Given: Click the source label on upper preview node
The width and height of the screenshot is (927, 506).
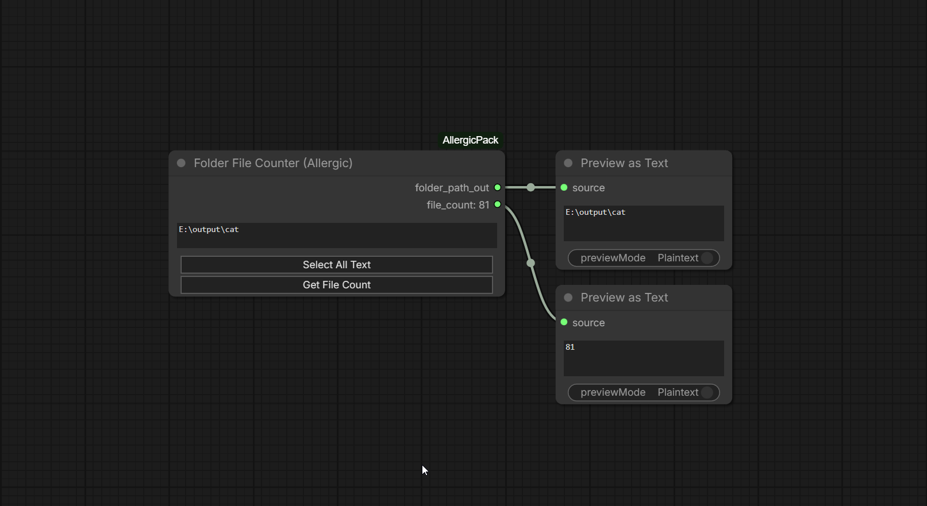Looking at the screenshot, I should 588,188.
